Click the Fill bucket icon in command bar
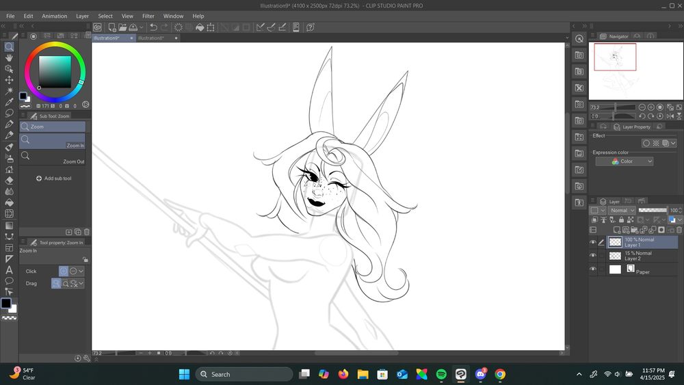684x385 pixels. [200, 27]
